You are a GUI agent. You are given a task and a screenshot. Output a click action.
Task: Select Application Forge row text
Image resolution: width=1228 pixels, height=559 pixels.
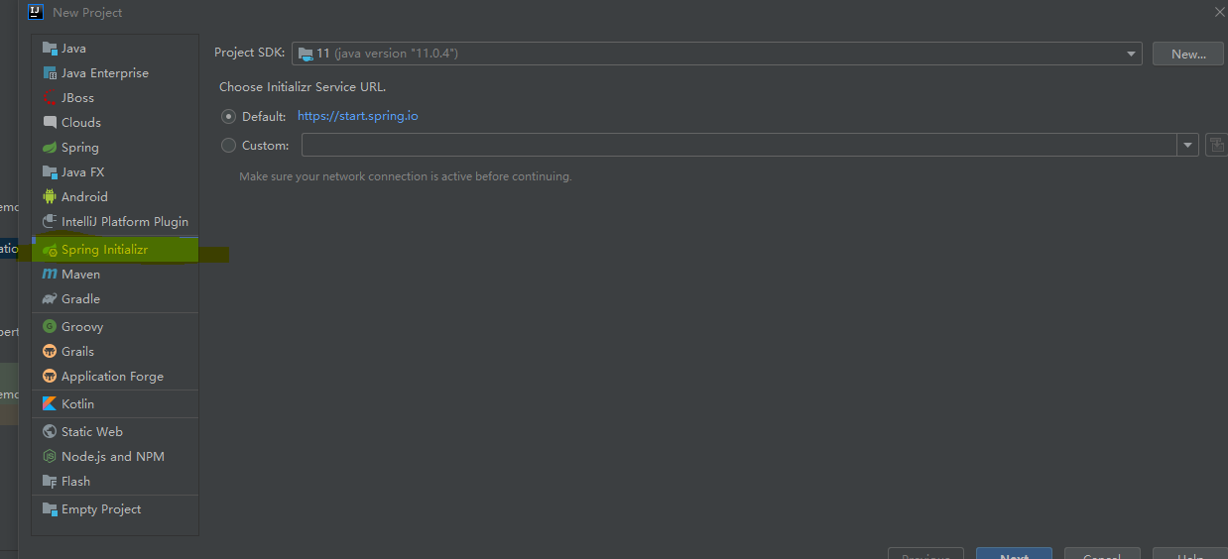[x=112, y=377]
